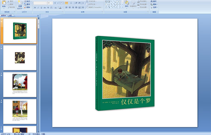Open the font size dropdown showing 32

(x=52, y=3)
